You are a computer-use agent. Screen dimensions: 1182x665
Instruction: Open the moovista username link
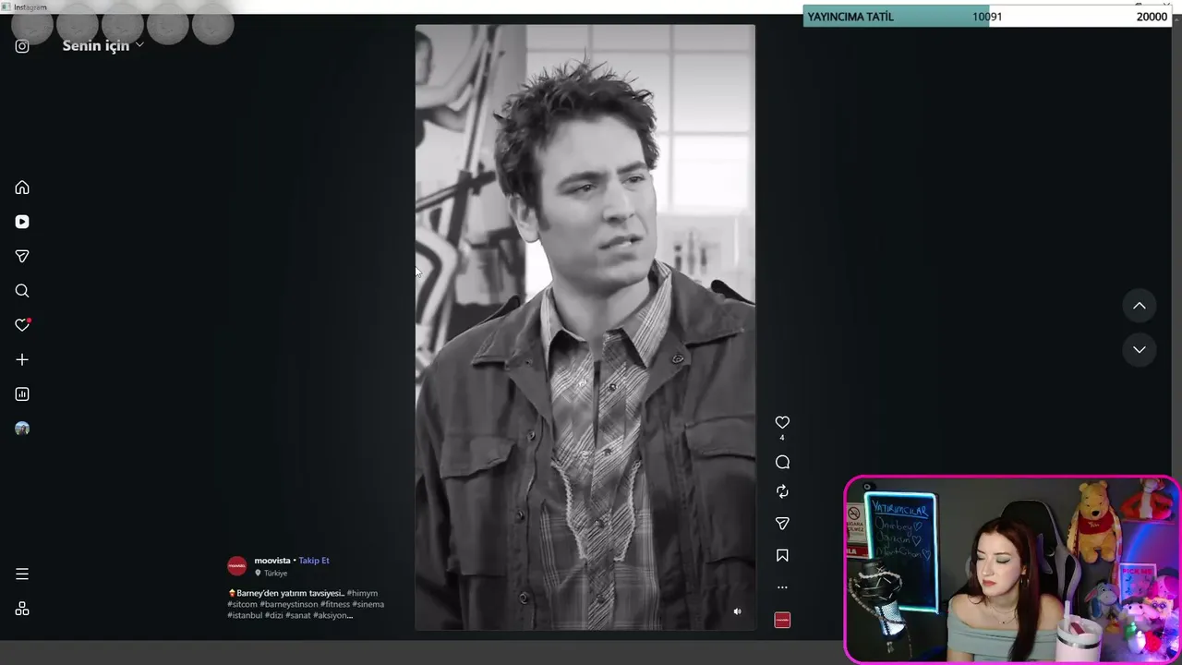coord(272,561)
